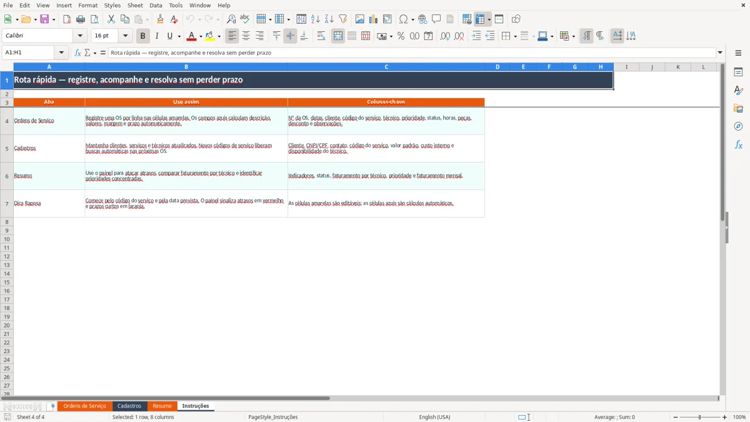Toggle AutoFilter funnel icon

click(x=343, y=19)
